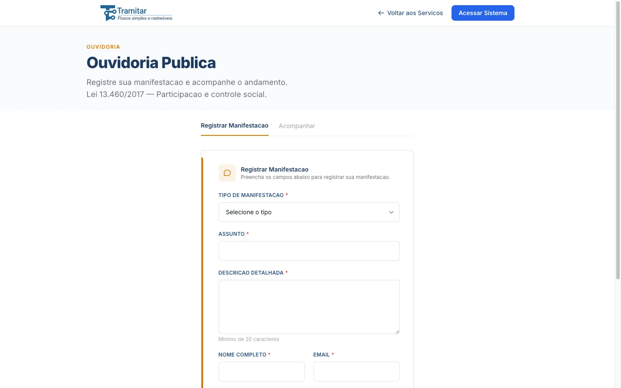The width and height of the screenshot is (621, 388).
Task: Click into the Descricao Detalhada textarea
Action: tap(309, 307)
